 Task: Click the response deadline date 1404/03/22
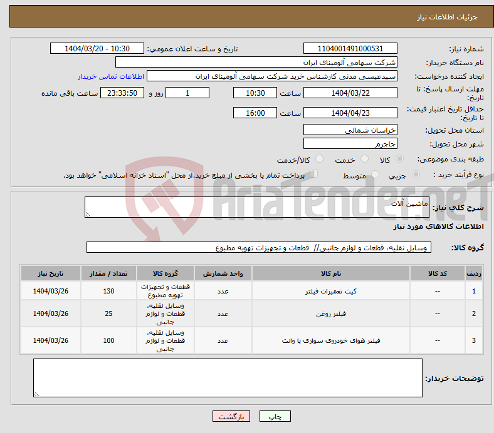(350, 93)
